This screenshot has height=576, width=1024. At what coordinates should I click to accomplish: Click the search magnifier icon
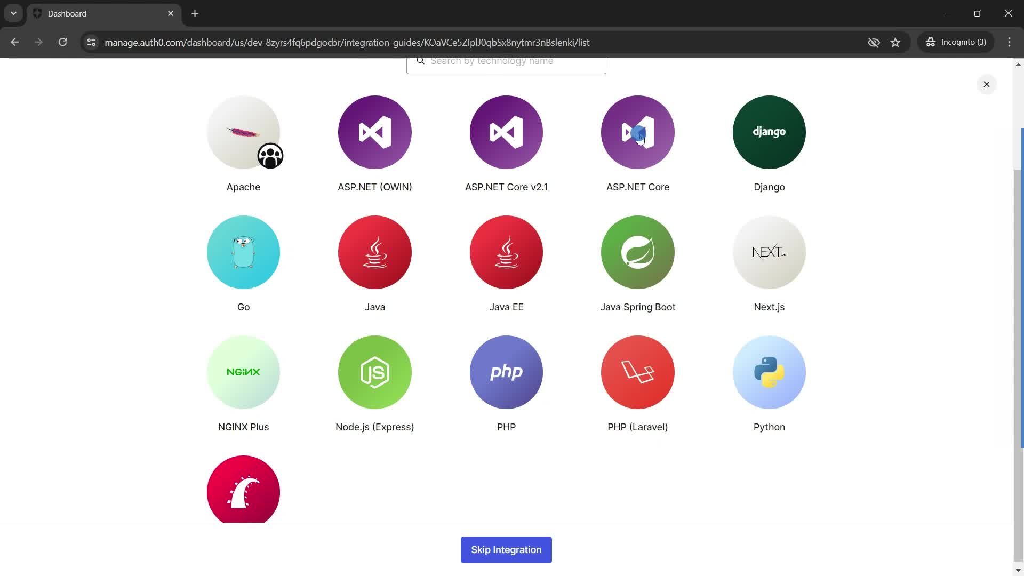[x=420, y=61]
